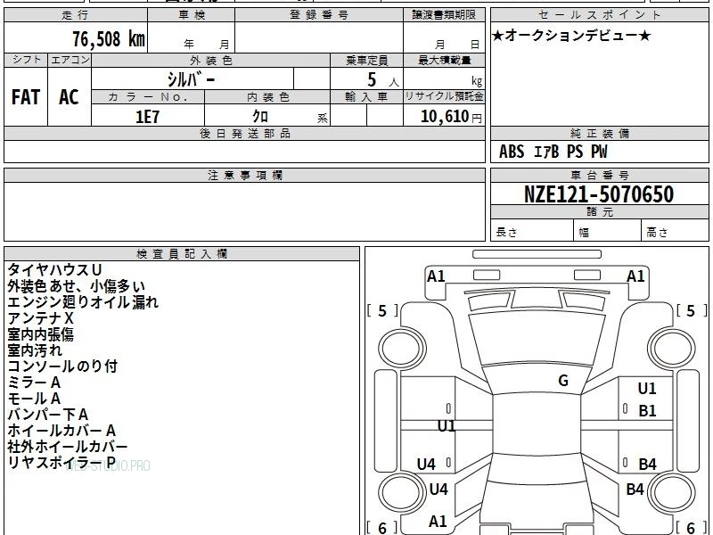Screen dimensions: 713x535
Task: Click the シフト shift header
Action: tap(26, 61)
